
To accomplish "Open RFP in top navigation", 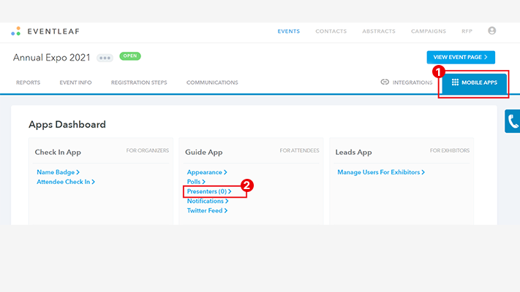I will tap(467, 31).
